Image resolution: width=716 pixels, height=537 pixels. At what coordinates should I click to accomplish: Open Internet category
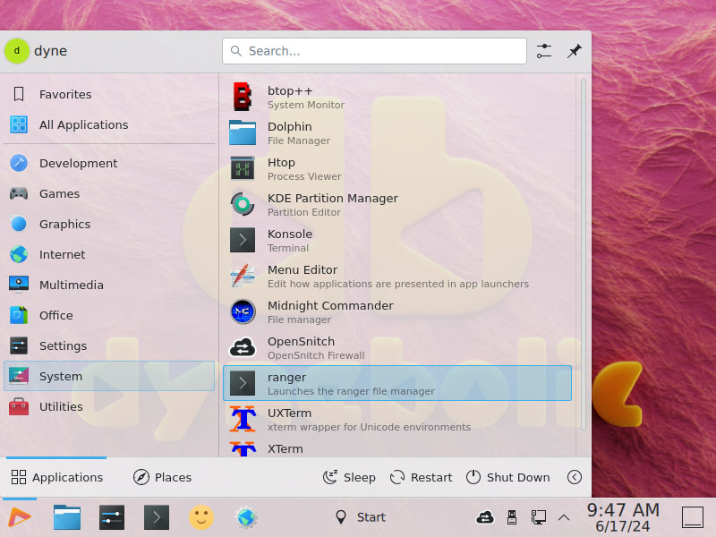click(109, 254)
